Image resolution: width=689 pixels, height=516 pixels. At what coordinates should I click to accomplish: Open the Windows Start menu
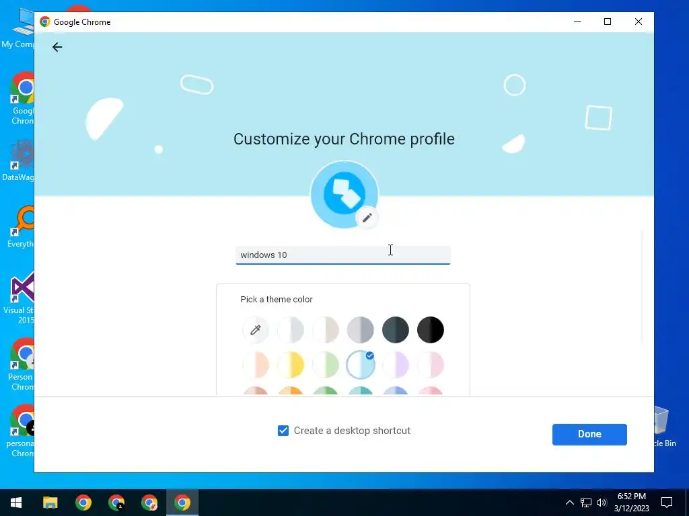click(16, 503)
